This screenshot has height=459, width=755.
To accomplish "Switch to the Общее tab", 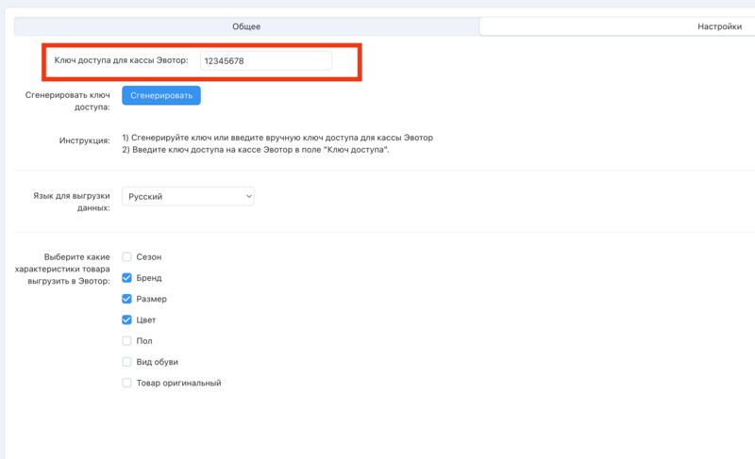I will pos(246,26).
